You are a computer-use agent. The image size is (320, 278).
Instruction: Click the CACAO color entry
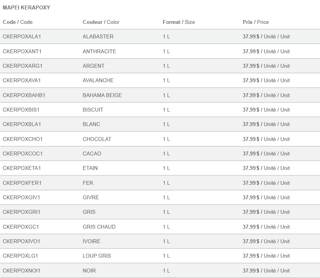click(x=92, y=153)
